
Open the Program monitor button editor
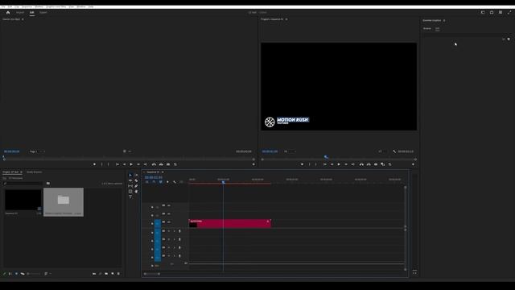[413, 164]
